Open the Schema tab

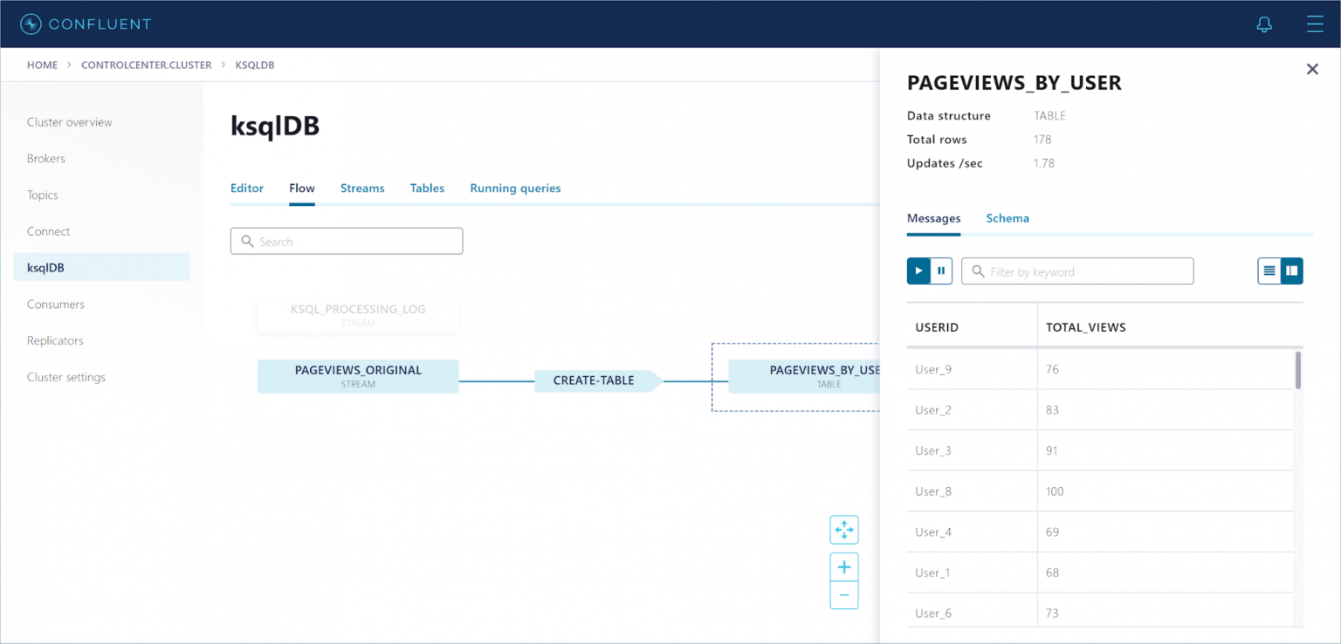pyautogui.click(x=1007, y=218)
